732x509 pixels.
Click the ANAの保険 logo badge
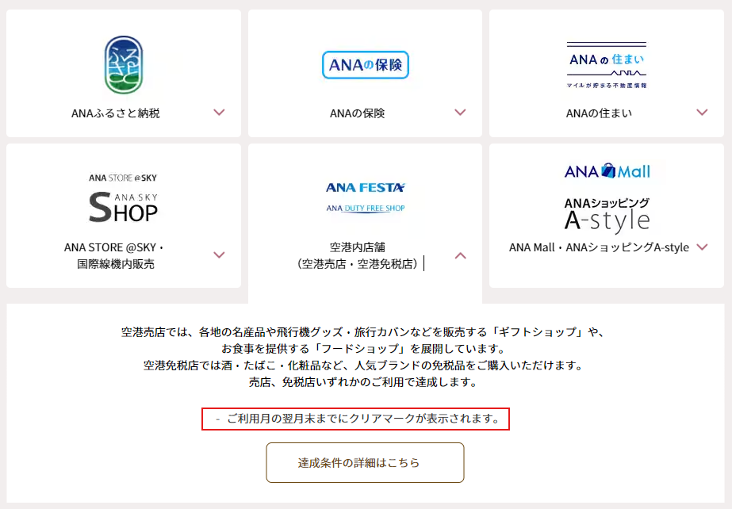click(366, 65)
